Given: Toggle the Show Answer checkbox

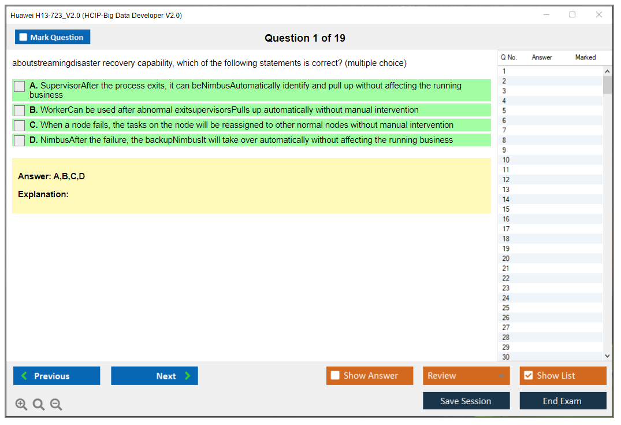Looking at the screenshot, I should tap(335, 376).
